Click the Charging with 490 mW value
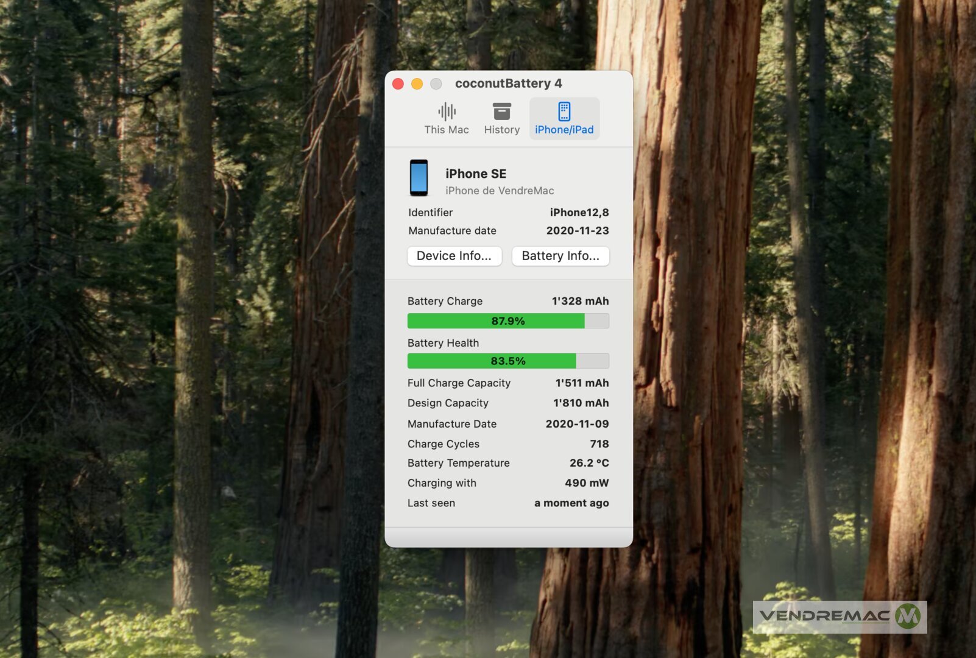The width and height of the screenshot is (976, 658). [586, 483]
